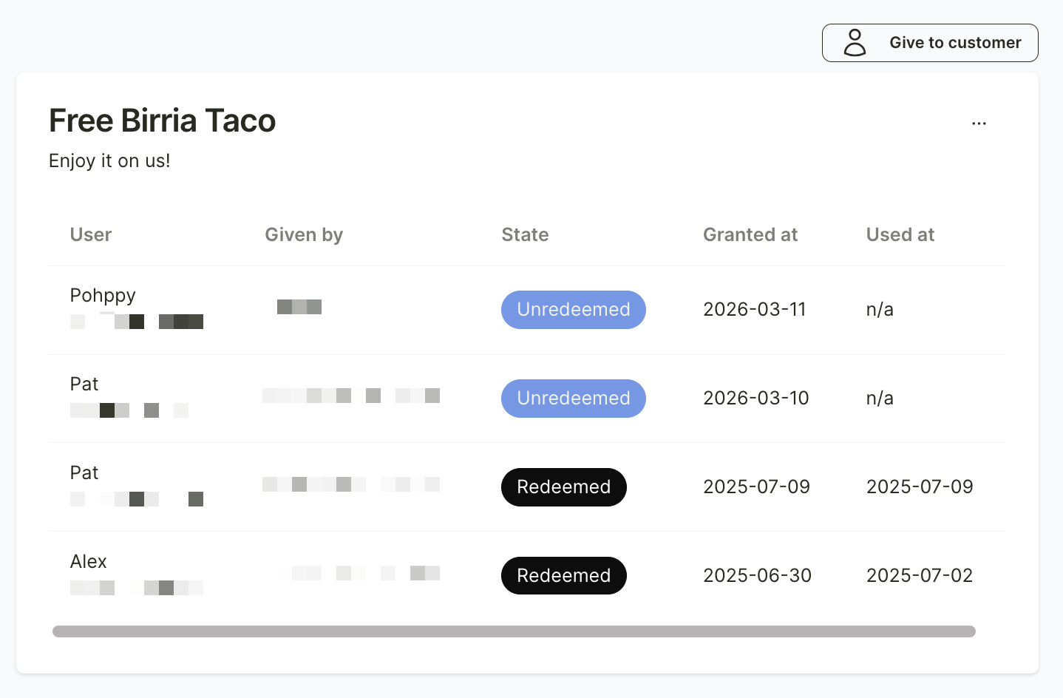Click granted date 2025-06-30

[x=757, y=575]
